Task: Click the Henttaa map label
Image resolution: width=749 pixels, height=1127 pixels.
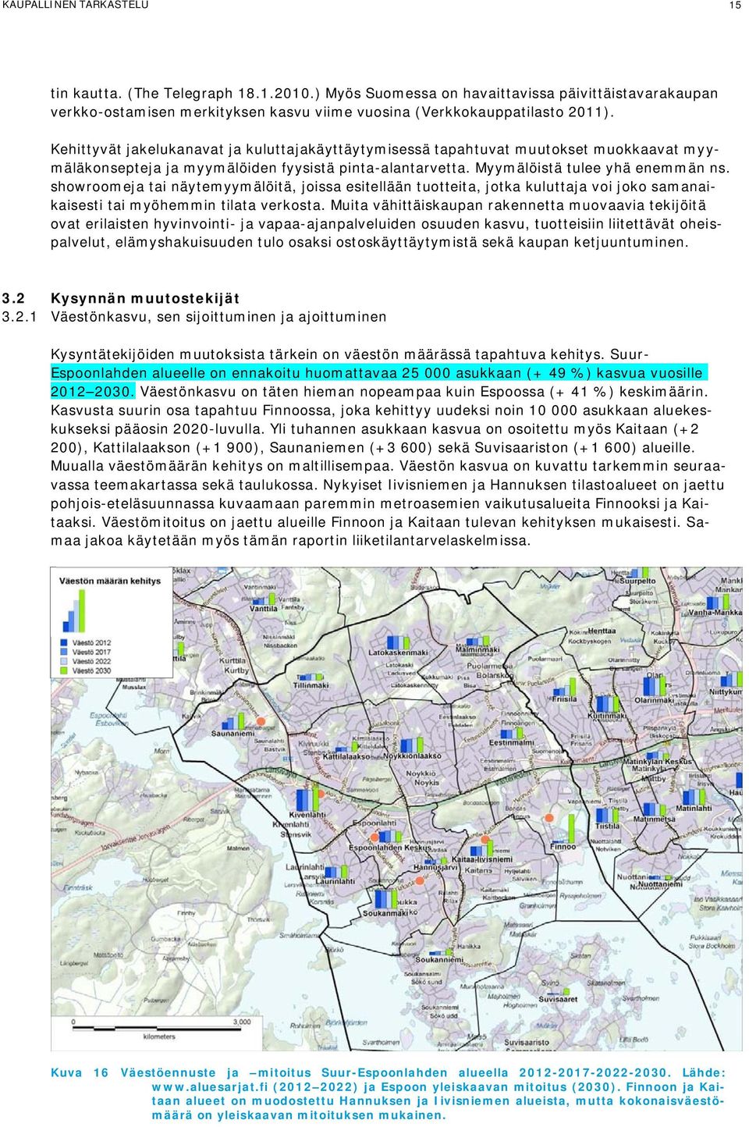Action: tap(602, 631)
